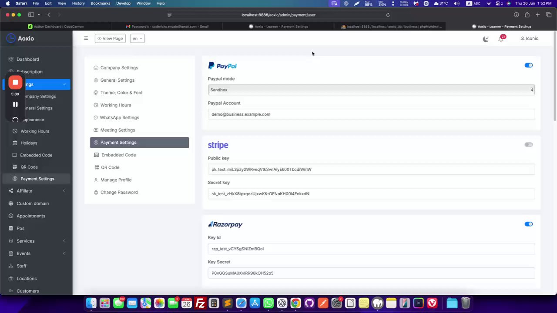
Task: Open the en language dropdown
Action: click(138, 39)
